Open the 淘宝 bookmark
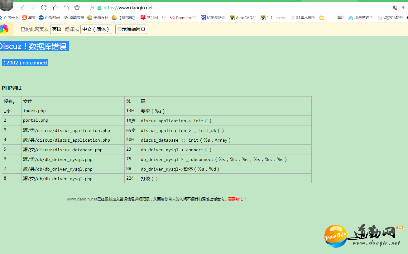The image size is (408, 254). (x=29, y=18)
